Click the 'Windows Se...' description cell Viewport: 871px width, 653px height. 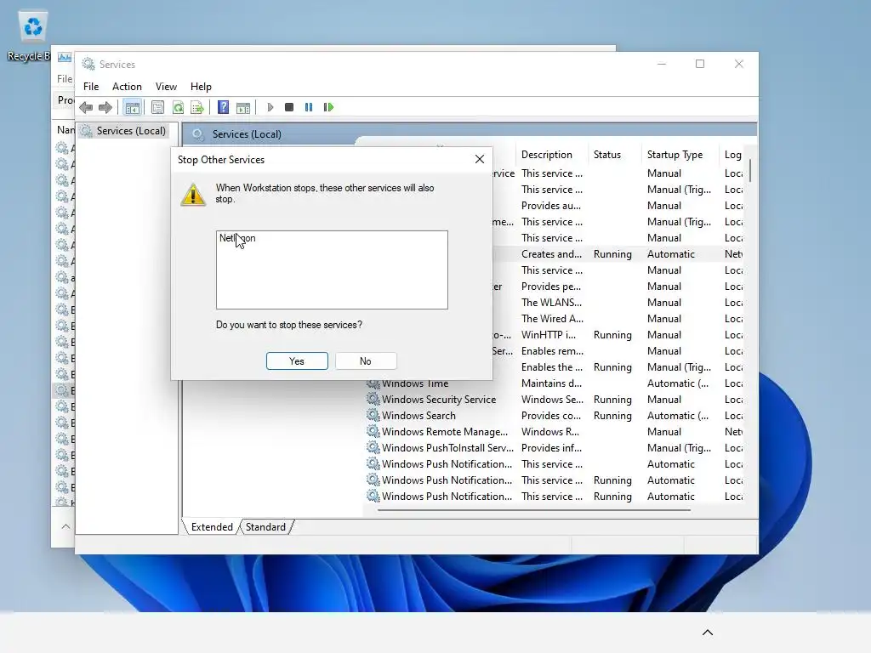[x=552, y=400]
